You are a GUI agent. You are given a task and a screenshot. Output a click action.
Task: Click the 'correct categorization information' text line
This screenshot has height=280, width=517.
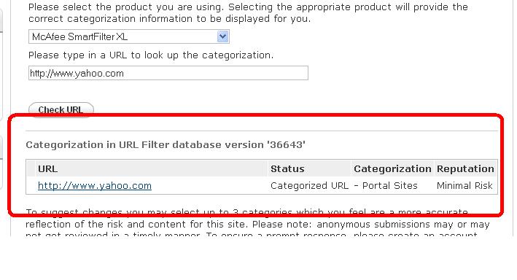click(169, 19)
